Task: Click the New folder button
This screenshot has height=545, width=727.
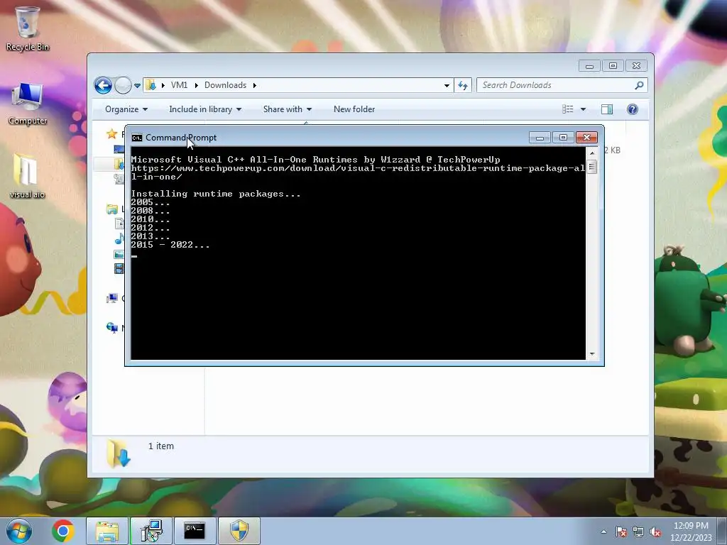Action: click(x=354, y=109)
